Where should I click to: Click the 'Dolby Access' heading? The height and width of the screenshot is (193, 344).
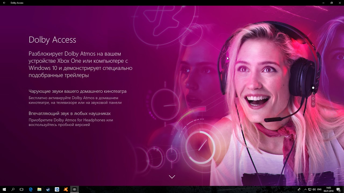tap(52, 40)
